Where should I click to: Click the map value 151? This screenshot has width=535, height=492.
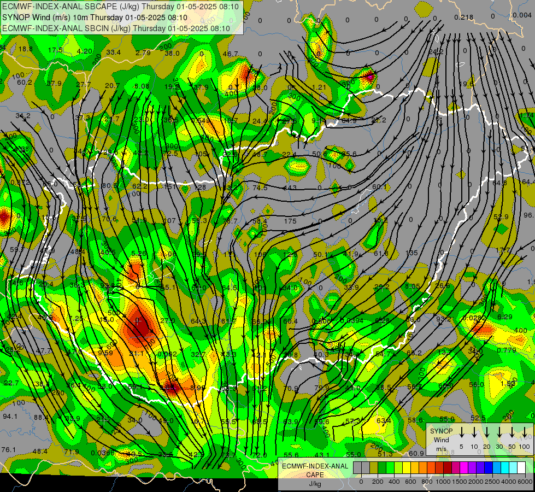coord(170,186)
